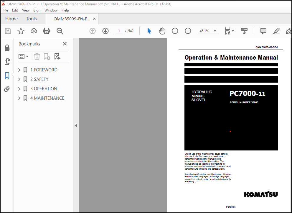
Task: Save the document
Action: coord(8,31)
